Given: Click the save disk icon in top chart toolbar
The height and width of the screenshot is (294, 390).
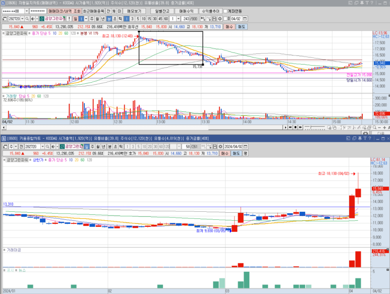Looking at the screenshot, I should click(x=214, y=19).
